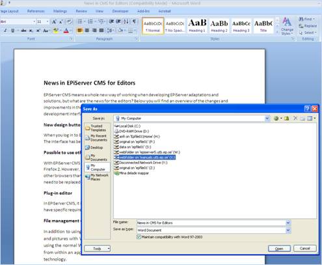
Task: Open the View ribbon tab
Action: 100,11
